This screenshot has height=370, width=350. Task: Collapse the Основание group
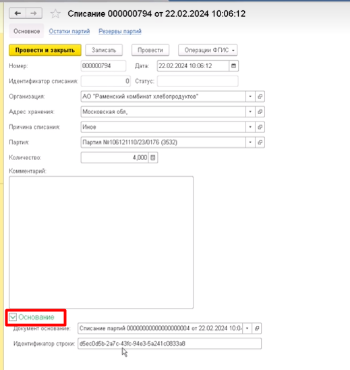pyautogui.click(x=13, y=317)
